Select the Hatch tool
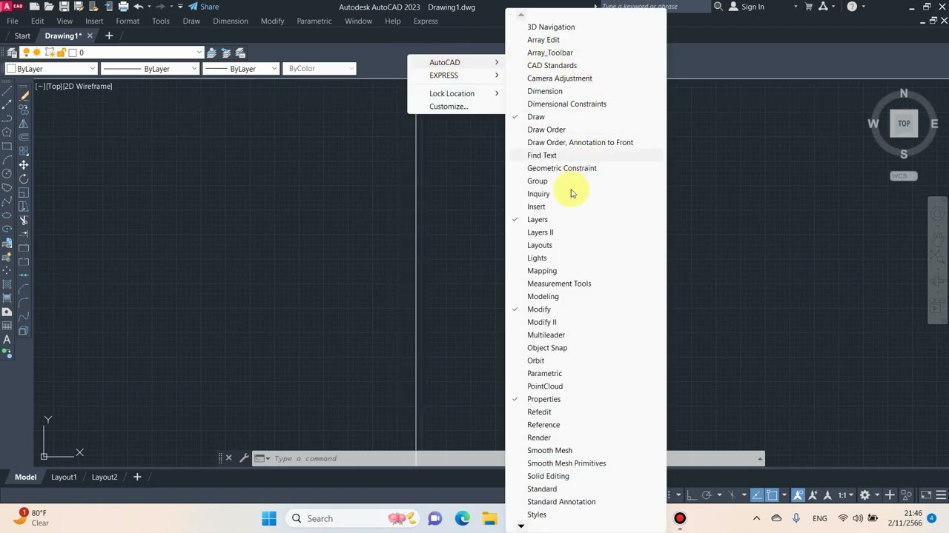 [x=7, y=285]
